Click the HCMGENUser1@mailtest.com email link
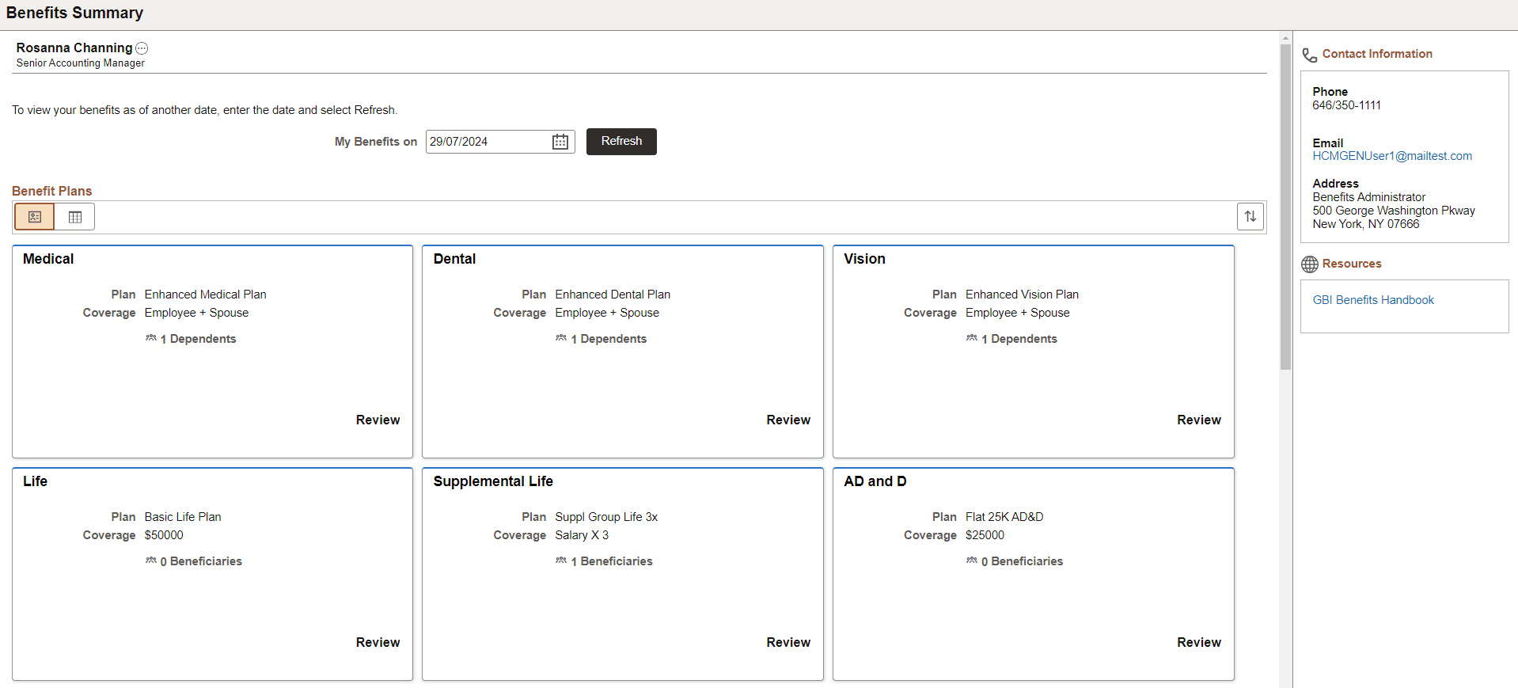Viewport: 1518px width, 688px height. (1392, 156)
